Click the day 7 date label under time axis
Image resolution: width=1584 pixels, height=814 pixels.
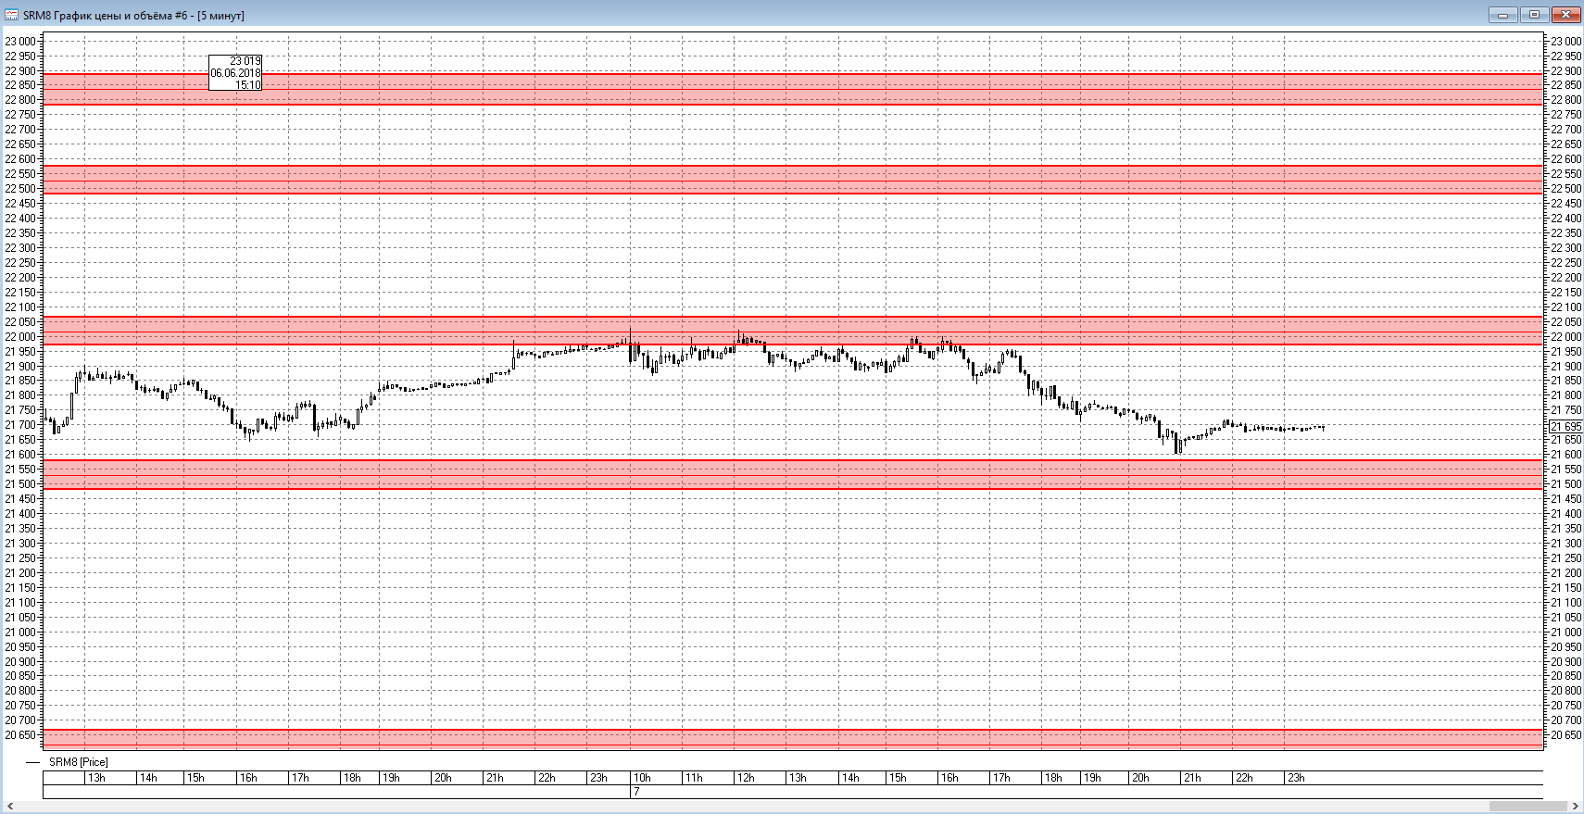click(636, 792)
